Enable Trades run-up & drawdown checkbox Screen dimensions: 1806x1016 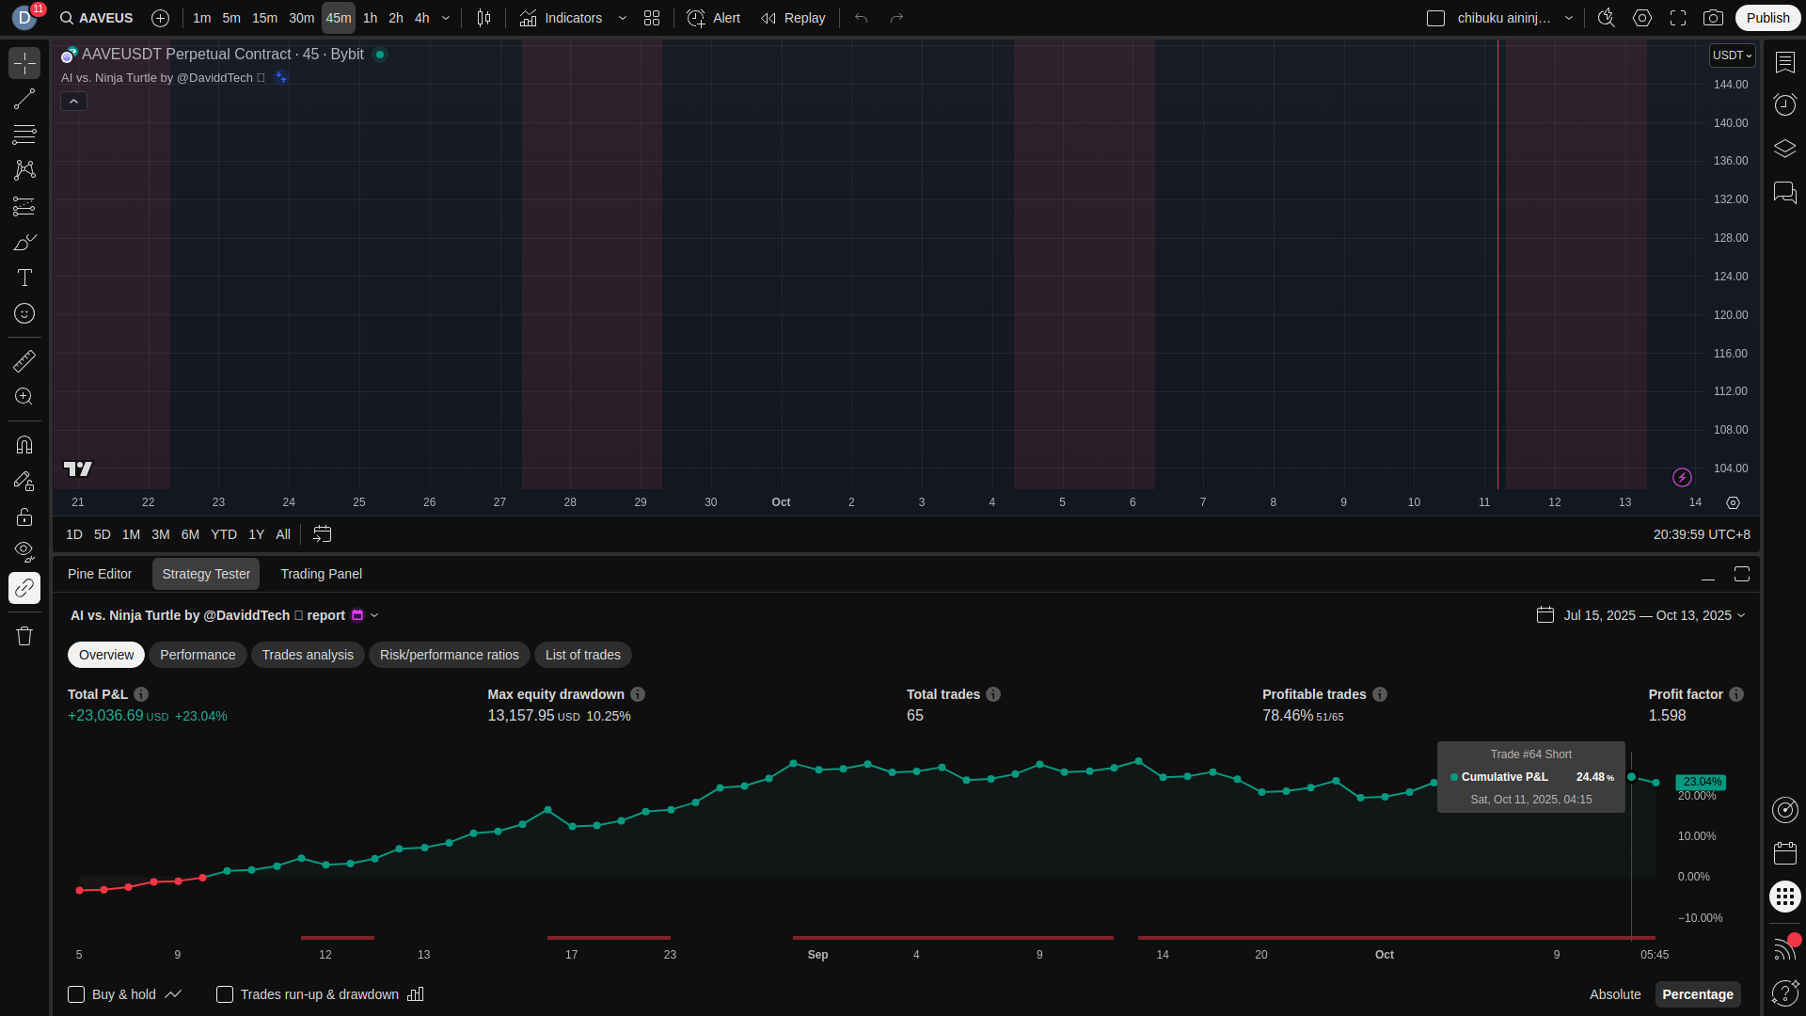tap(225, 994)
